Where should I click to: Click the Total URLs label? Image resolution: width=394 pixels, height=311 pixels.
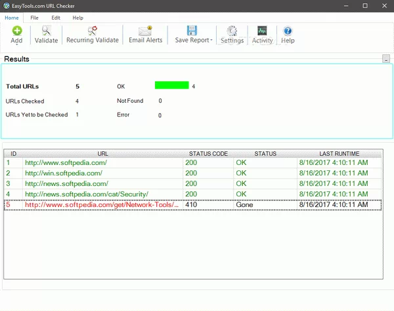pyautogui.click(x=22, y=86)
